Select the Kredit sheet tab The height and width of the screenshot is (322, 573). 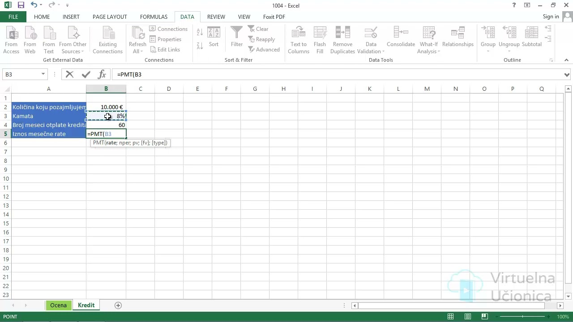(86, 305)
